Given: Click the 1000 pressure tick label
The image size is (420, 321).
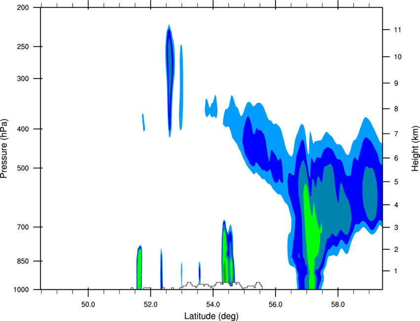Looking at the screenshot, I should point(21,289).
